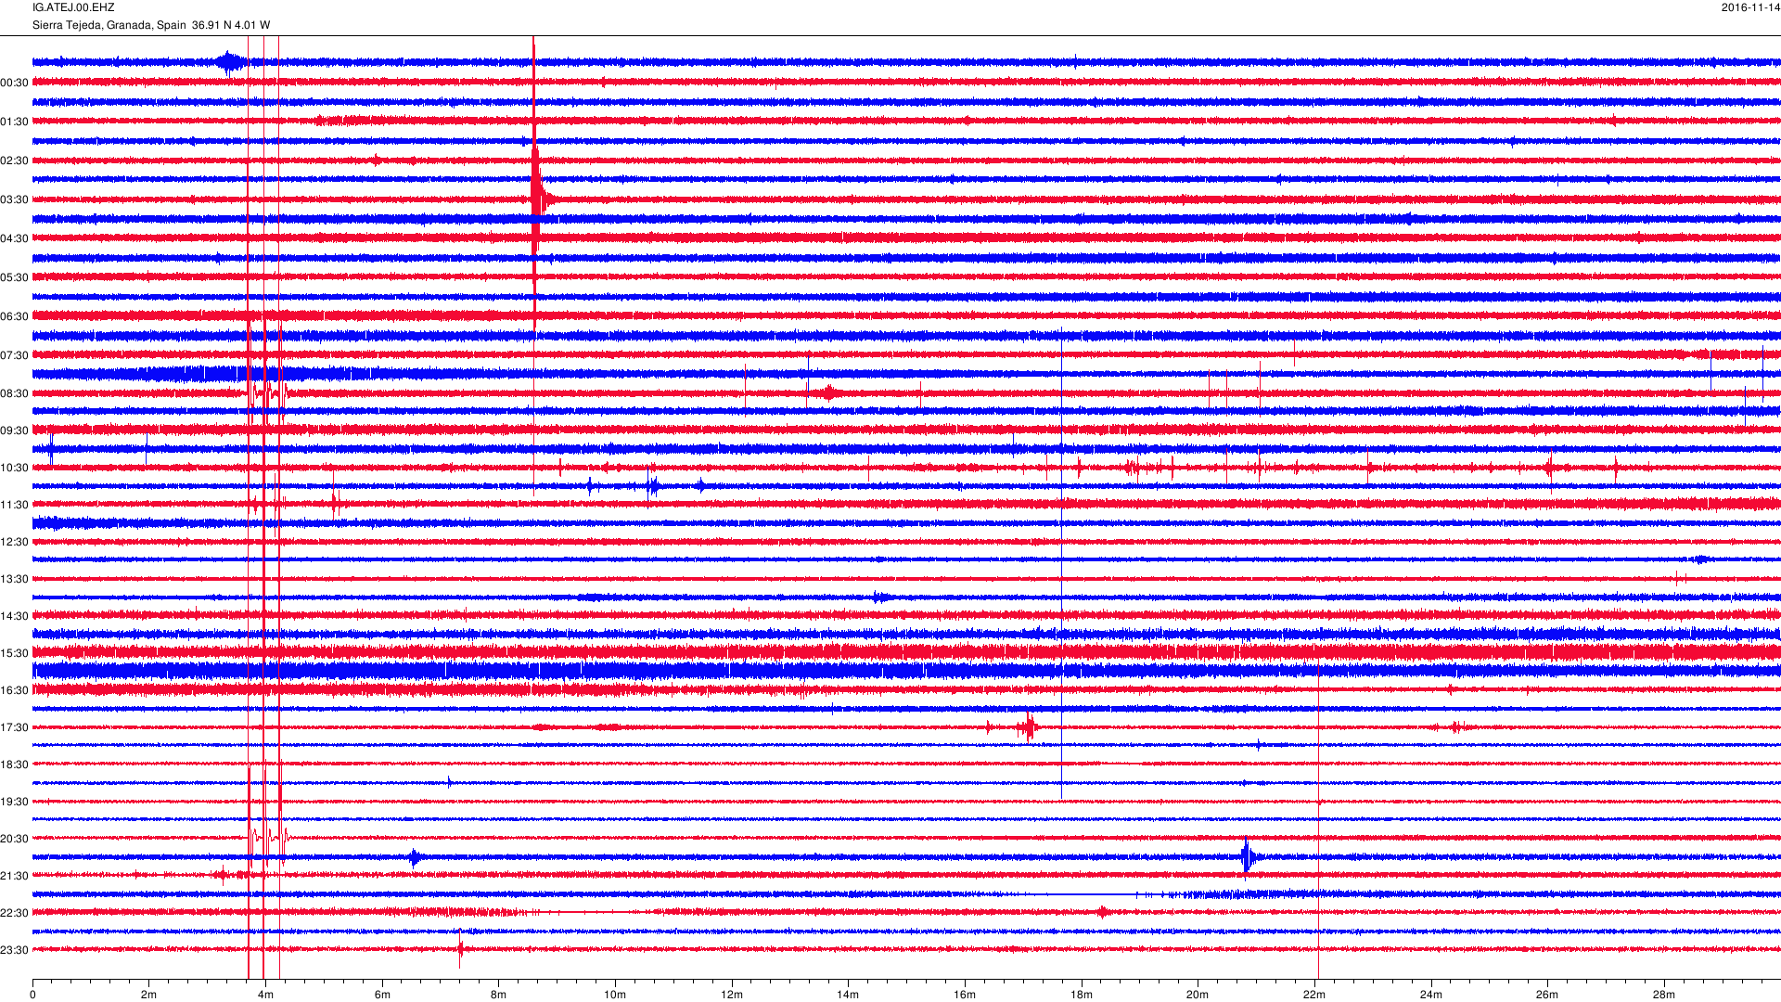Click the 20:30 time label
The width and height of the screenshot is (1781, 1002).
click(x=14, y=839)
